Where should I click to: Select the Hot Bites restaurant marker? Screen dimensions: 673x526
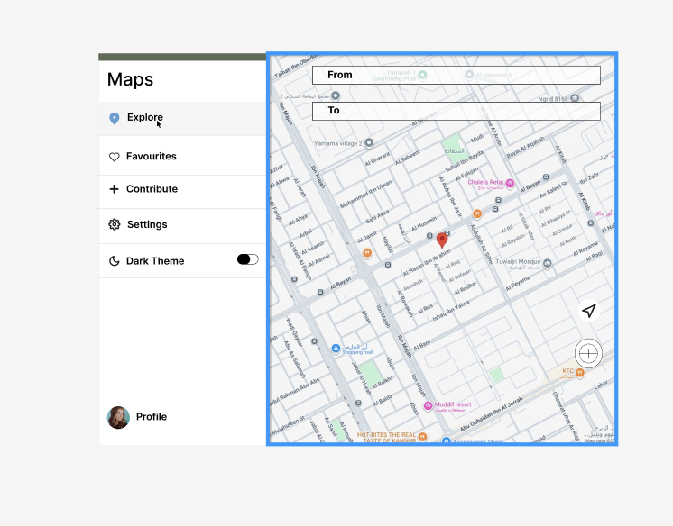tap(423, 437)
